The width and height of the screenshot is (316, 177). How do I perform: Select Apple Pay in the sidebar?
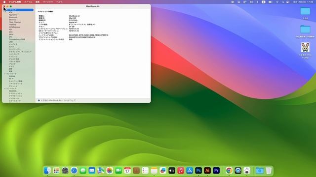coord(13,15)
